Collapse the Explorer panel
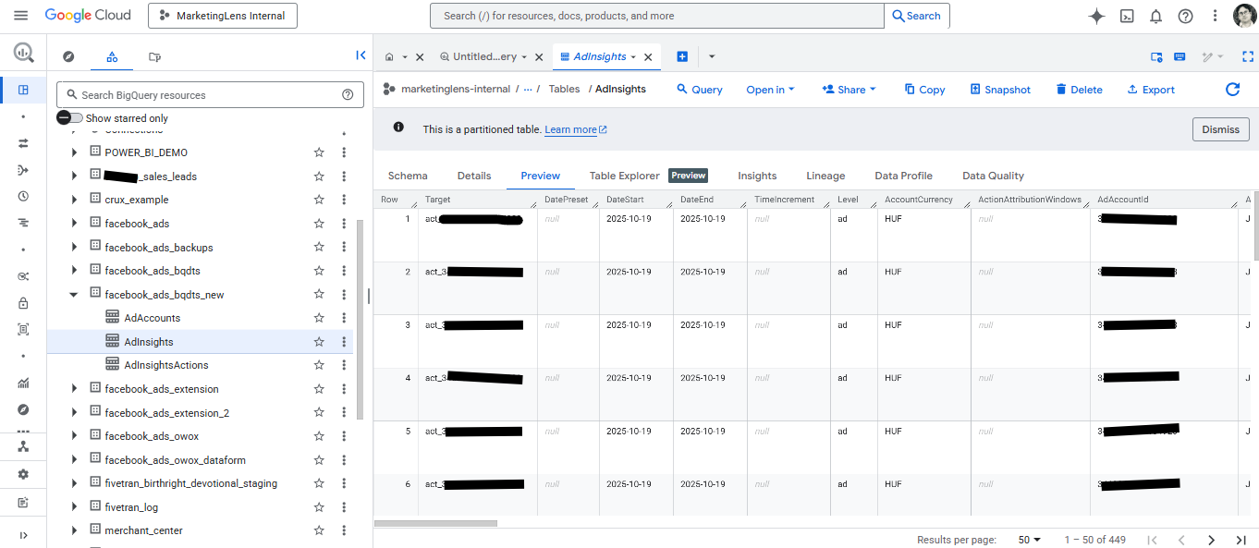 tap(361, 55)
